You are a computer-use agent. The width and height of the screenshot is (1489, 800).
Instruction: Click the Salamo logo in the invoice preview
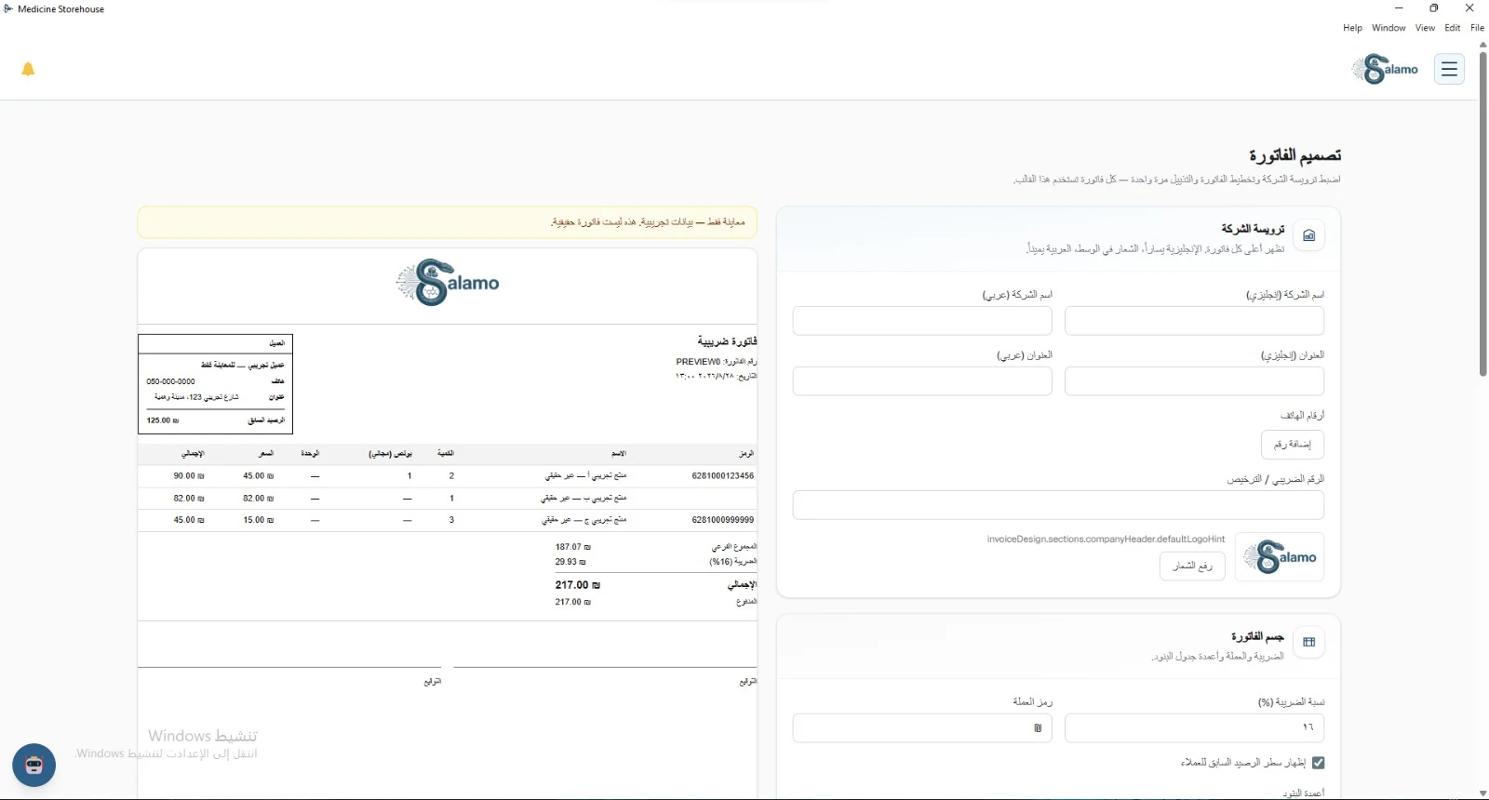[x=448, y=283]
